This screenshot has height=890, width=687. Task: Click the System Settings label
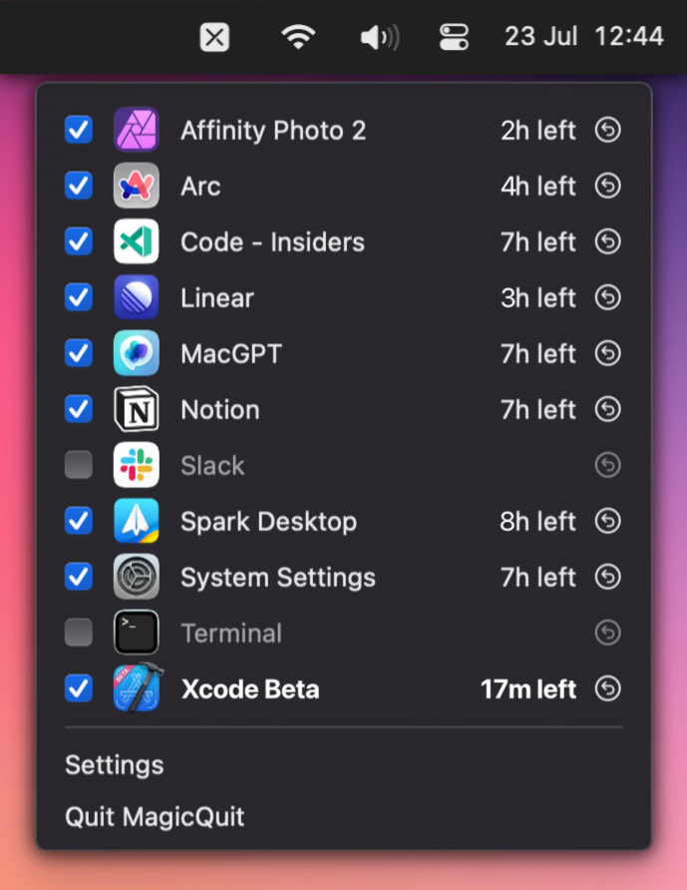click(x=278, y=579)
